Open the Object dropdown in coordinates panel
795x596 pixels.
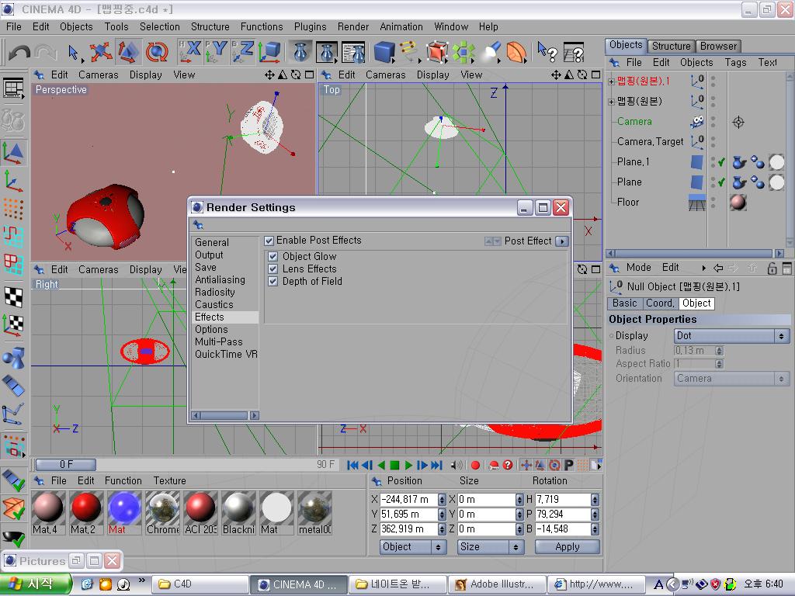413,547
